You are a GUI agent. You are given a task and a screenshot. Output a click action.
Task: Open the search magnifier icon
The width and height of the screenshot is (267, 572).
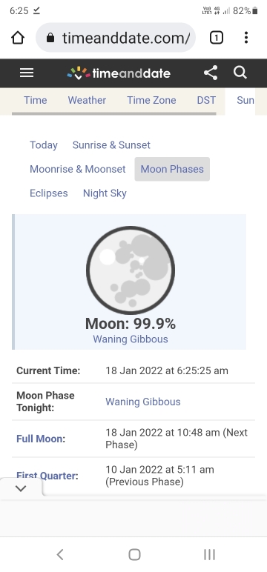tap(240, 73)
